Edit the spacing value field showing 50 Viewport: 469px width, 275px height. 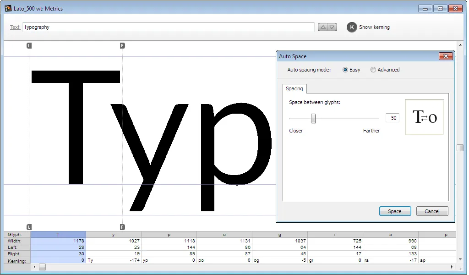click(x=392, y=118)
